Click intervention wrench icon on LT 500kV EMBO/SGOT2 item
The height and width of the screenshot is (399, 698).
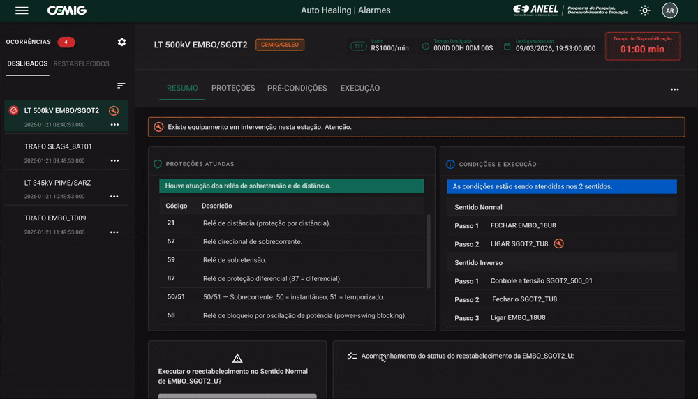point(114,111)
